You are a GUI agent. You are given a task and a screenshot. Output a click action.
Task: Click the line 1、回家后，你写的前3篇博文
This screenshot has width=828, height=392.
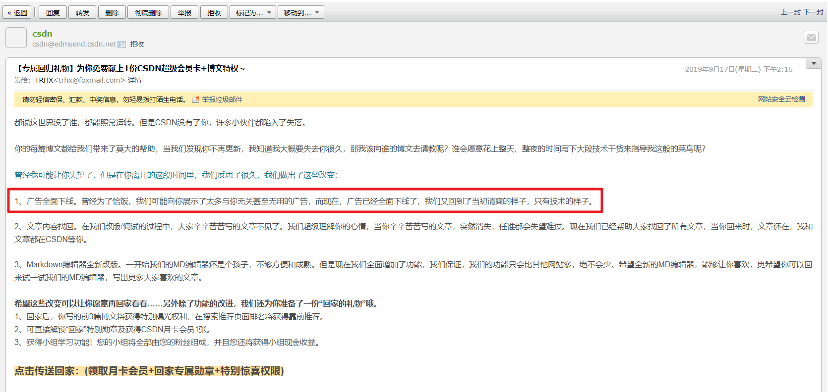[171, 316]
